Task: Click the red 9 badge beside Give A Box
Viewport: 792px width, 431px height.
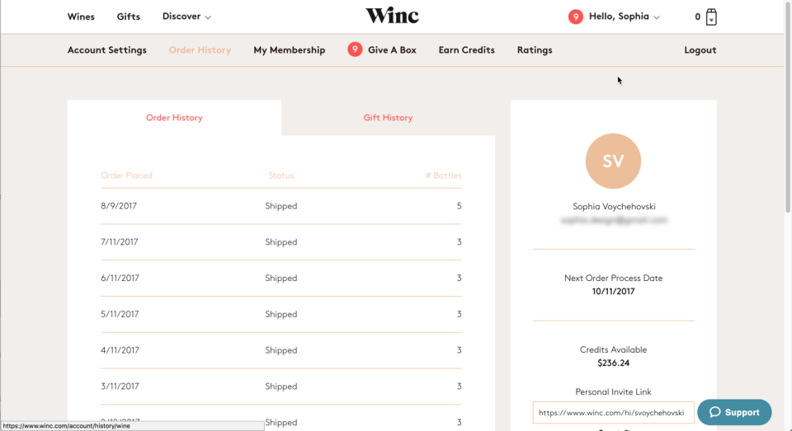Action: [355, 49]
